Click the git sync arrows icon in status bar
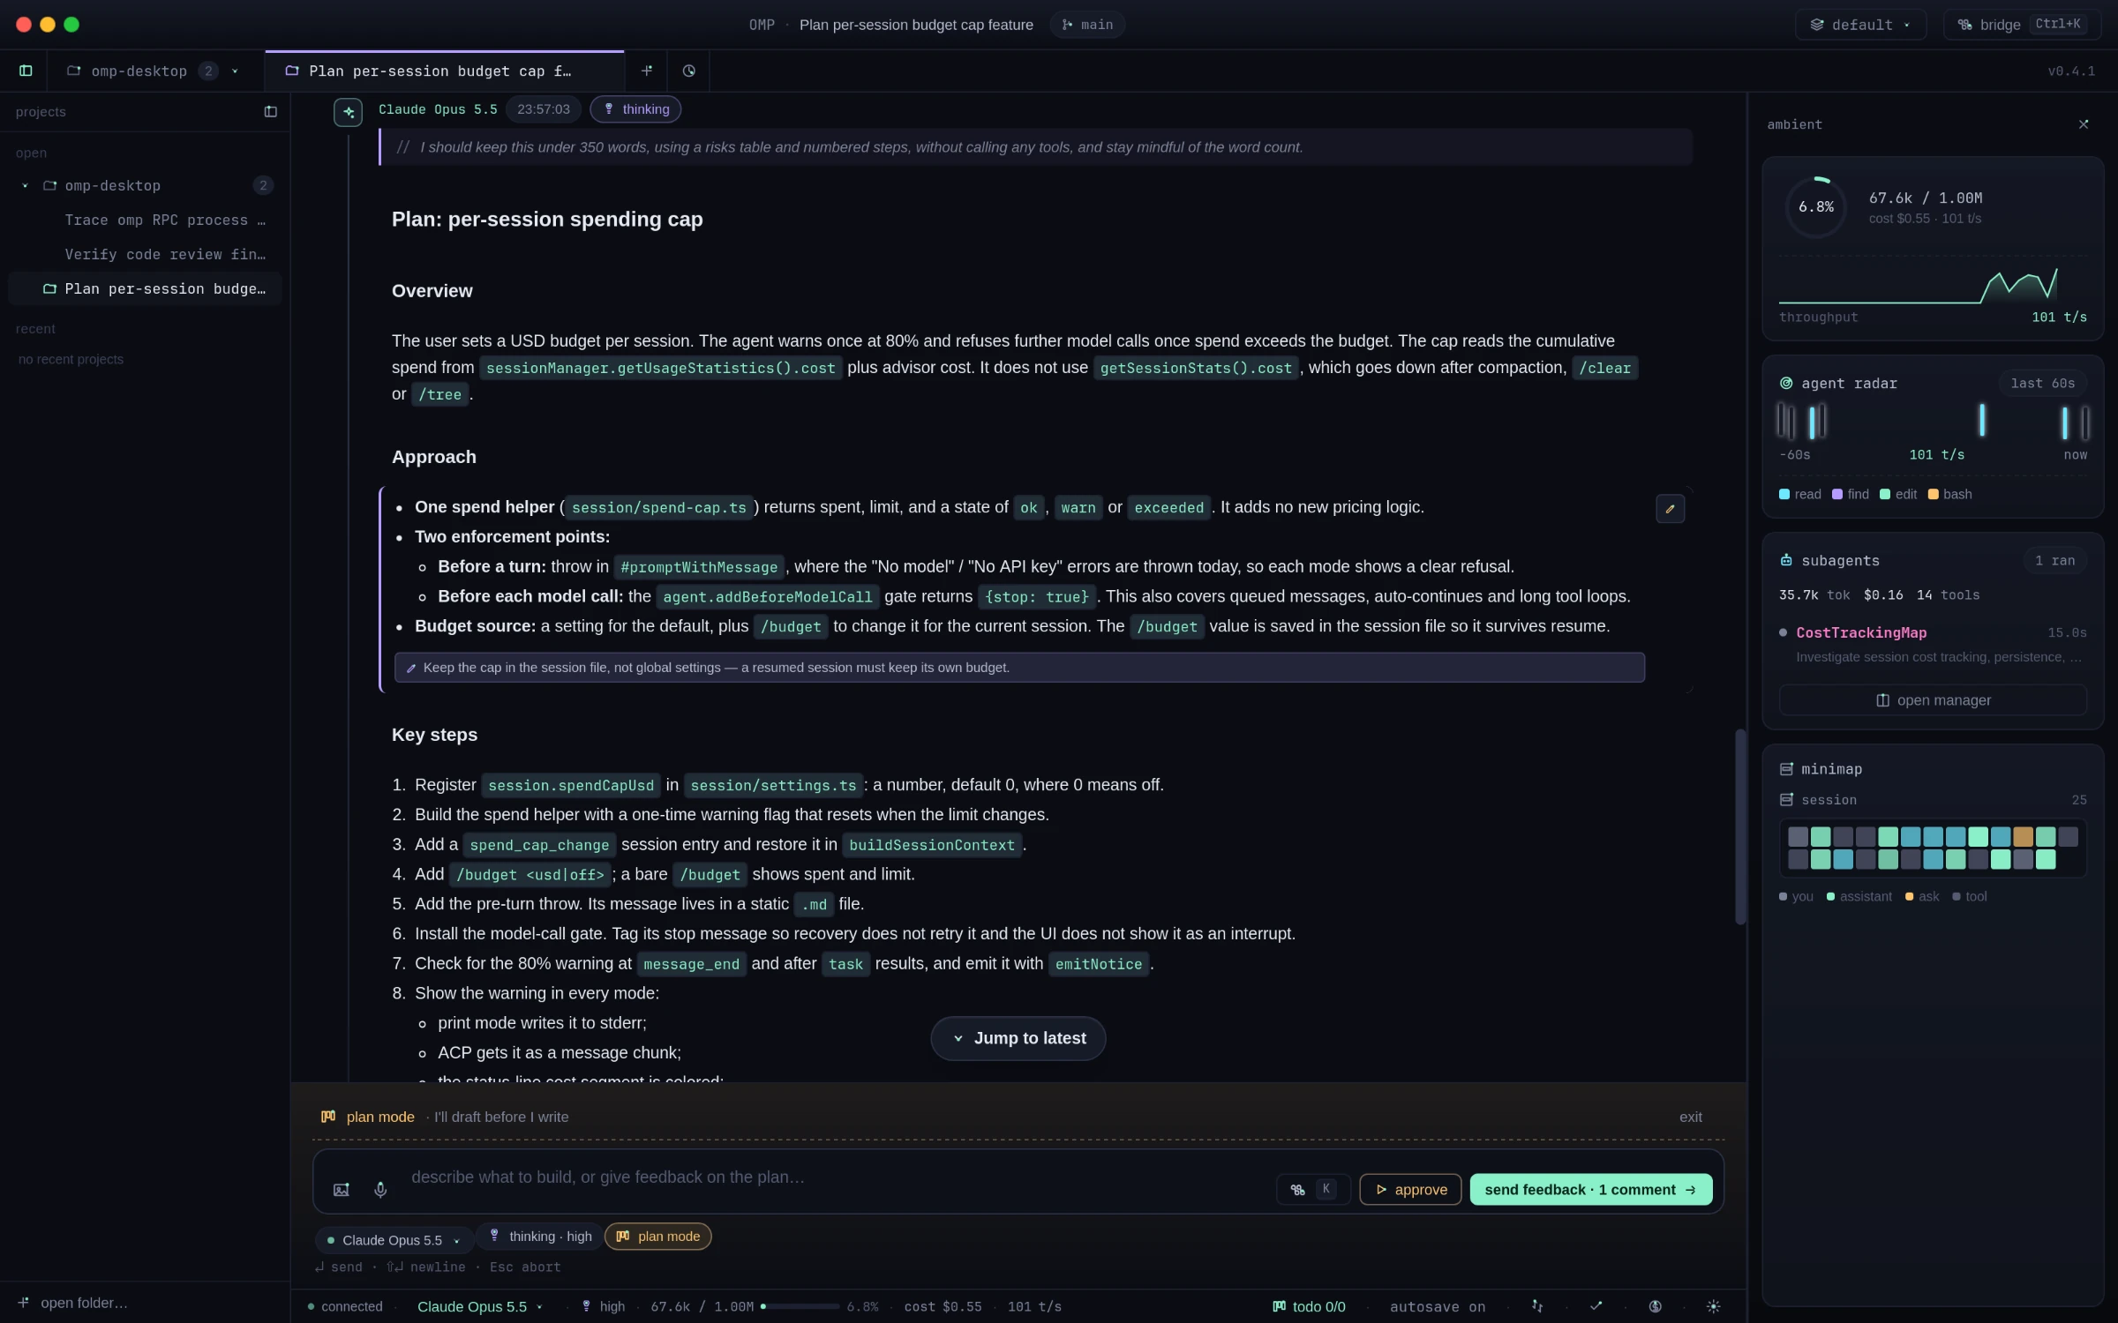2118x1323 pixels. pos(1537,1306)
